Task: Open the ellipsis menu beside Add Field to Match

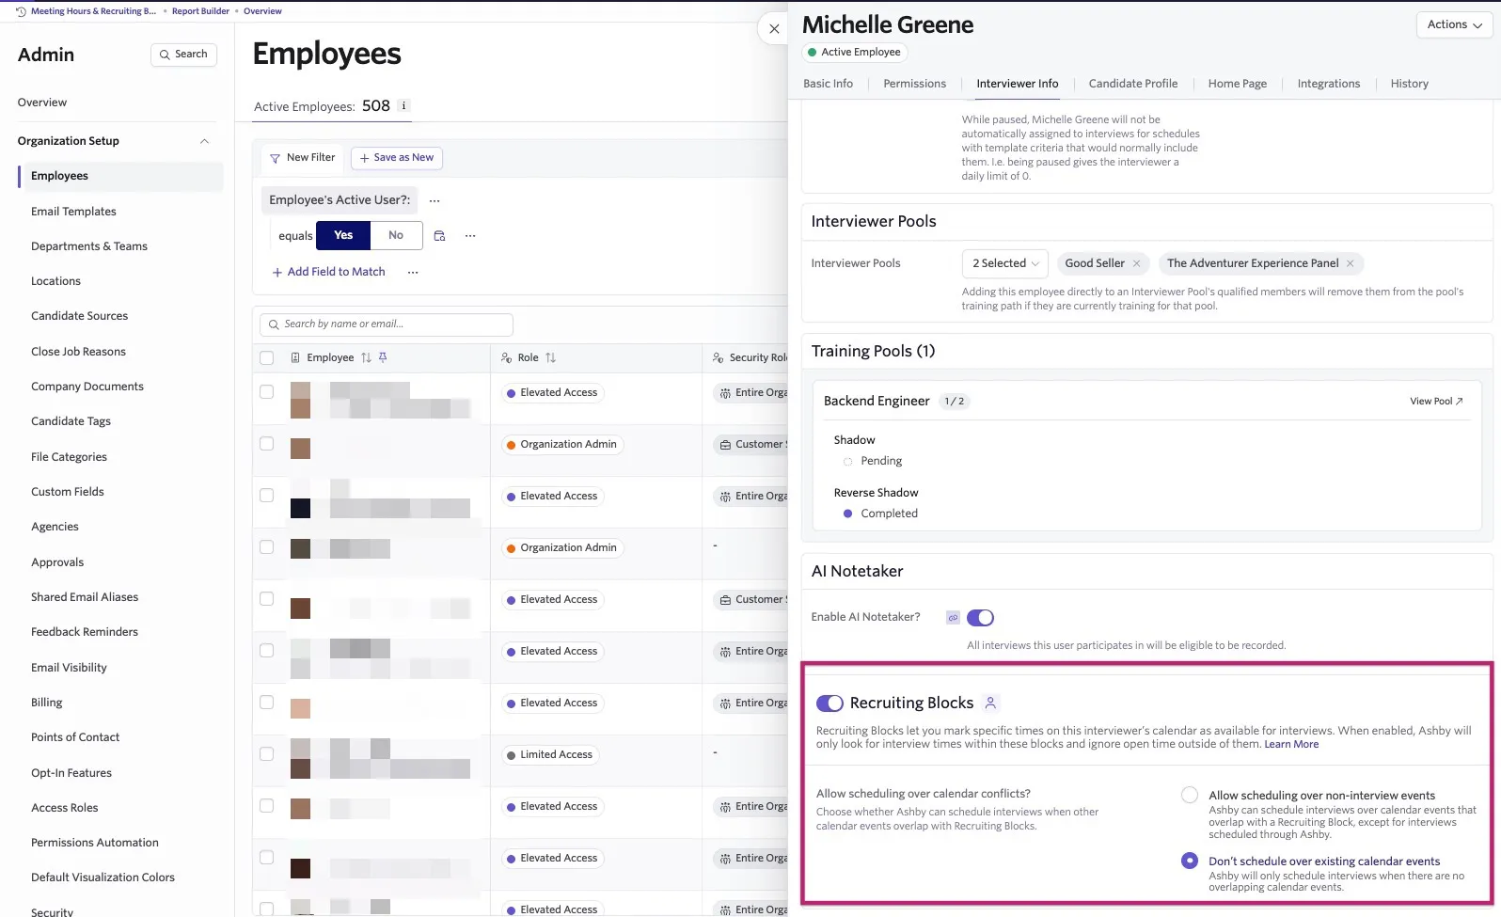Action: pos(413,272)
